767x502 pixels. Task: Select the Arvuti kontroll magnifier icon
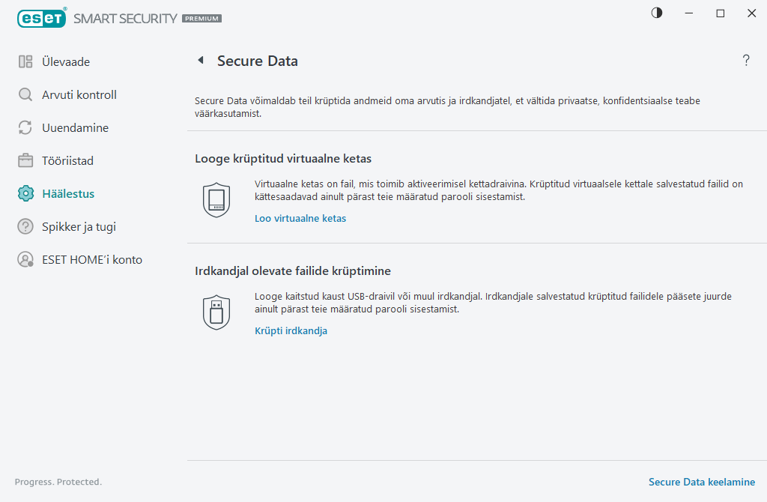click(25, 94)
